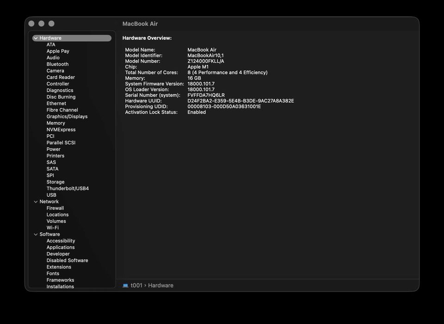Open Extensions under Software
Viewport: 444px width, 324px height.
[x=59, y=267]
